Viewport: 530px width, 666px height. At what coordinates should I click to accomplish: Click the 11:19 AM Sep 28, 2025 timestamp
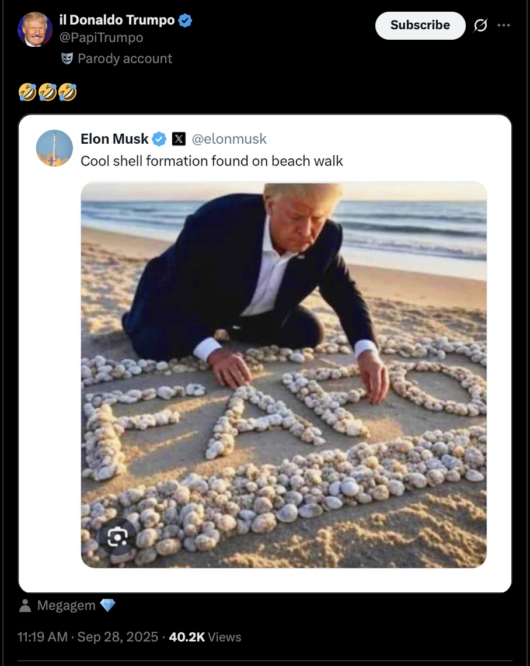88,637
